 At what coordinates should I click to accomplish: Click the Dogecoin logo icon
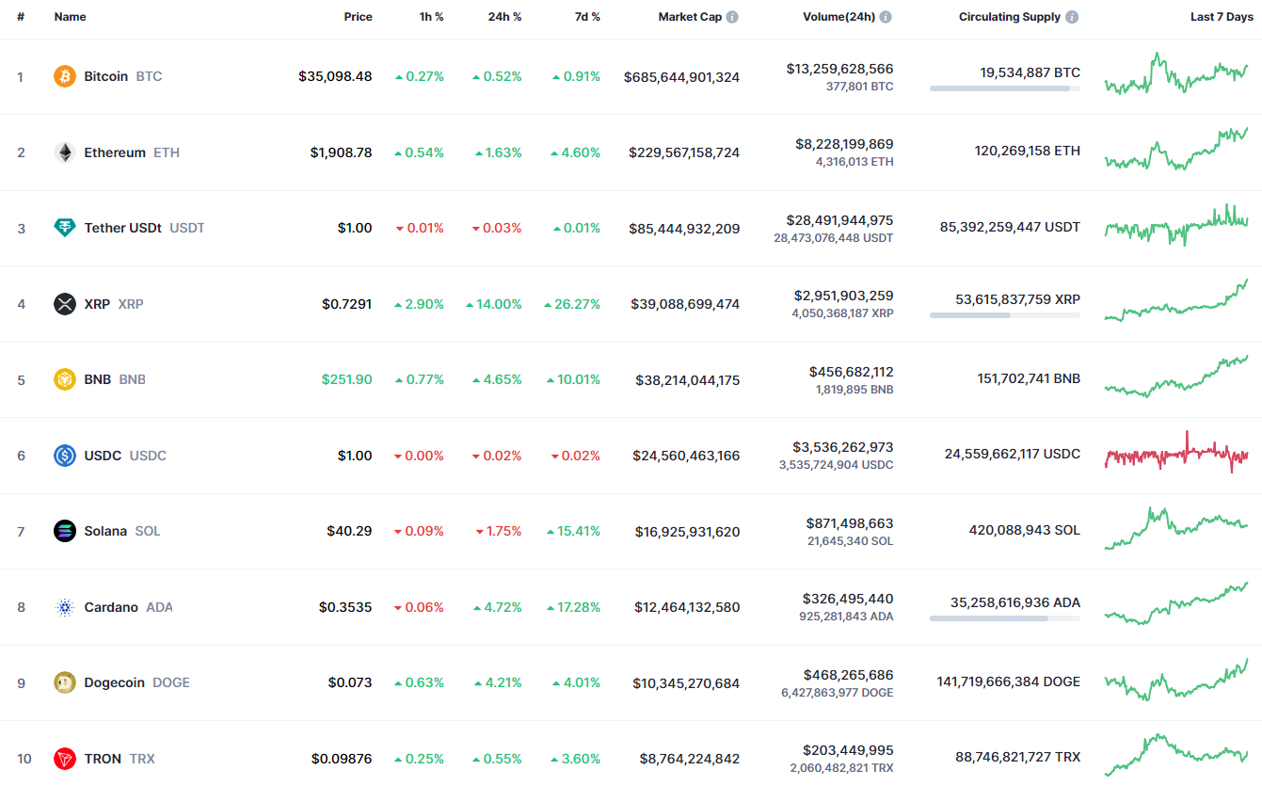pyautogui.click(x=65, y=682)
